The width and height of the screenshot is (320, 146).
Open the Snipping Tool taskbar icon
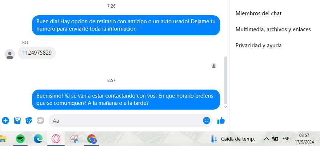tap(74, 139)
